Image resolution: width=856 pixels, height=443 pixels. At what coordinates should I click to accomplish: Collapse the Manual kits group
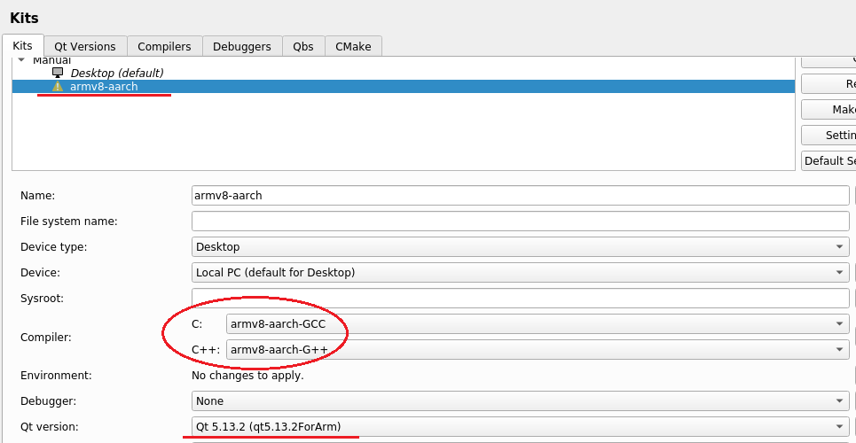(x=21, y=59)
